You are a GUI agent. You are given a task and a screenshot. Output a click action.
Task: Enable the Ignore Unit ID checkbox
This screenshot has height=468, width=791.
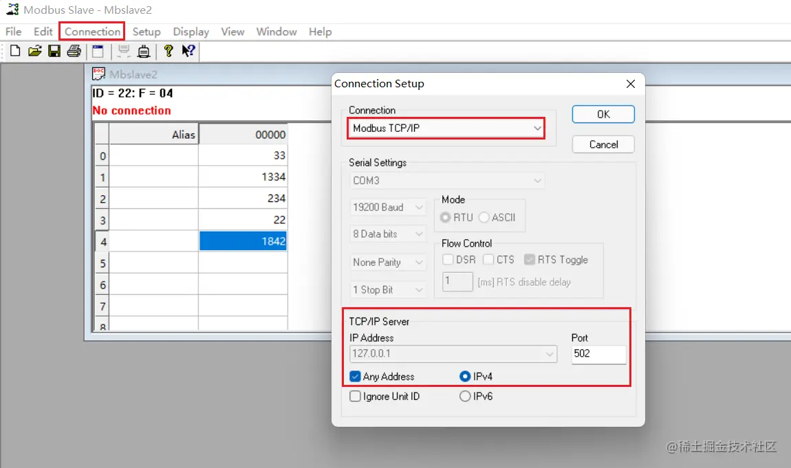[355, 397]
